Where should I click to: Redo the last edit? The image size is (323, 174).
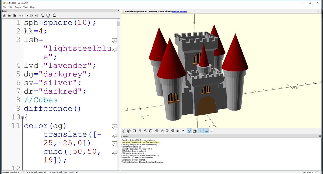[26, 16]
